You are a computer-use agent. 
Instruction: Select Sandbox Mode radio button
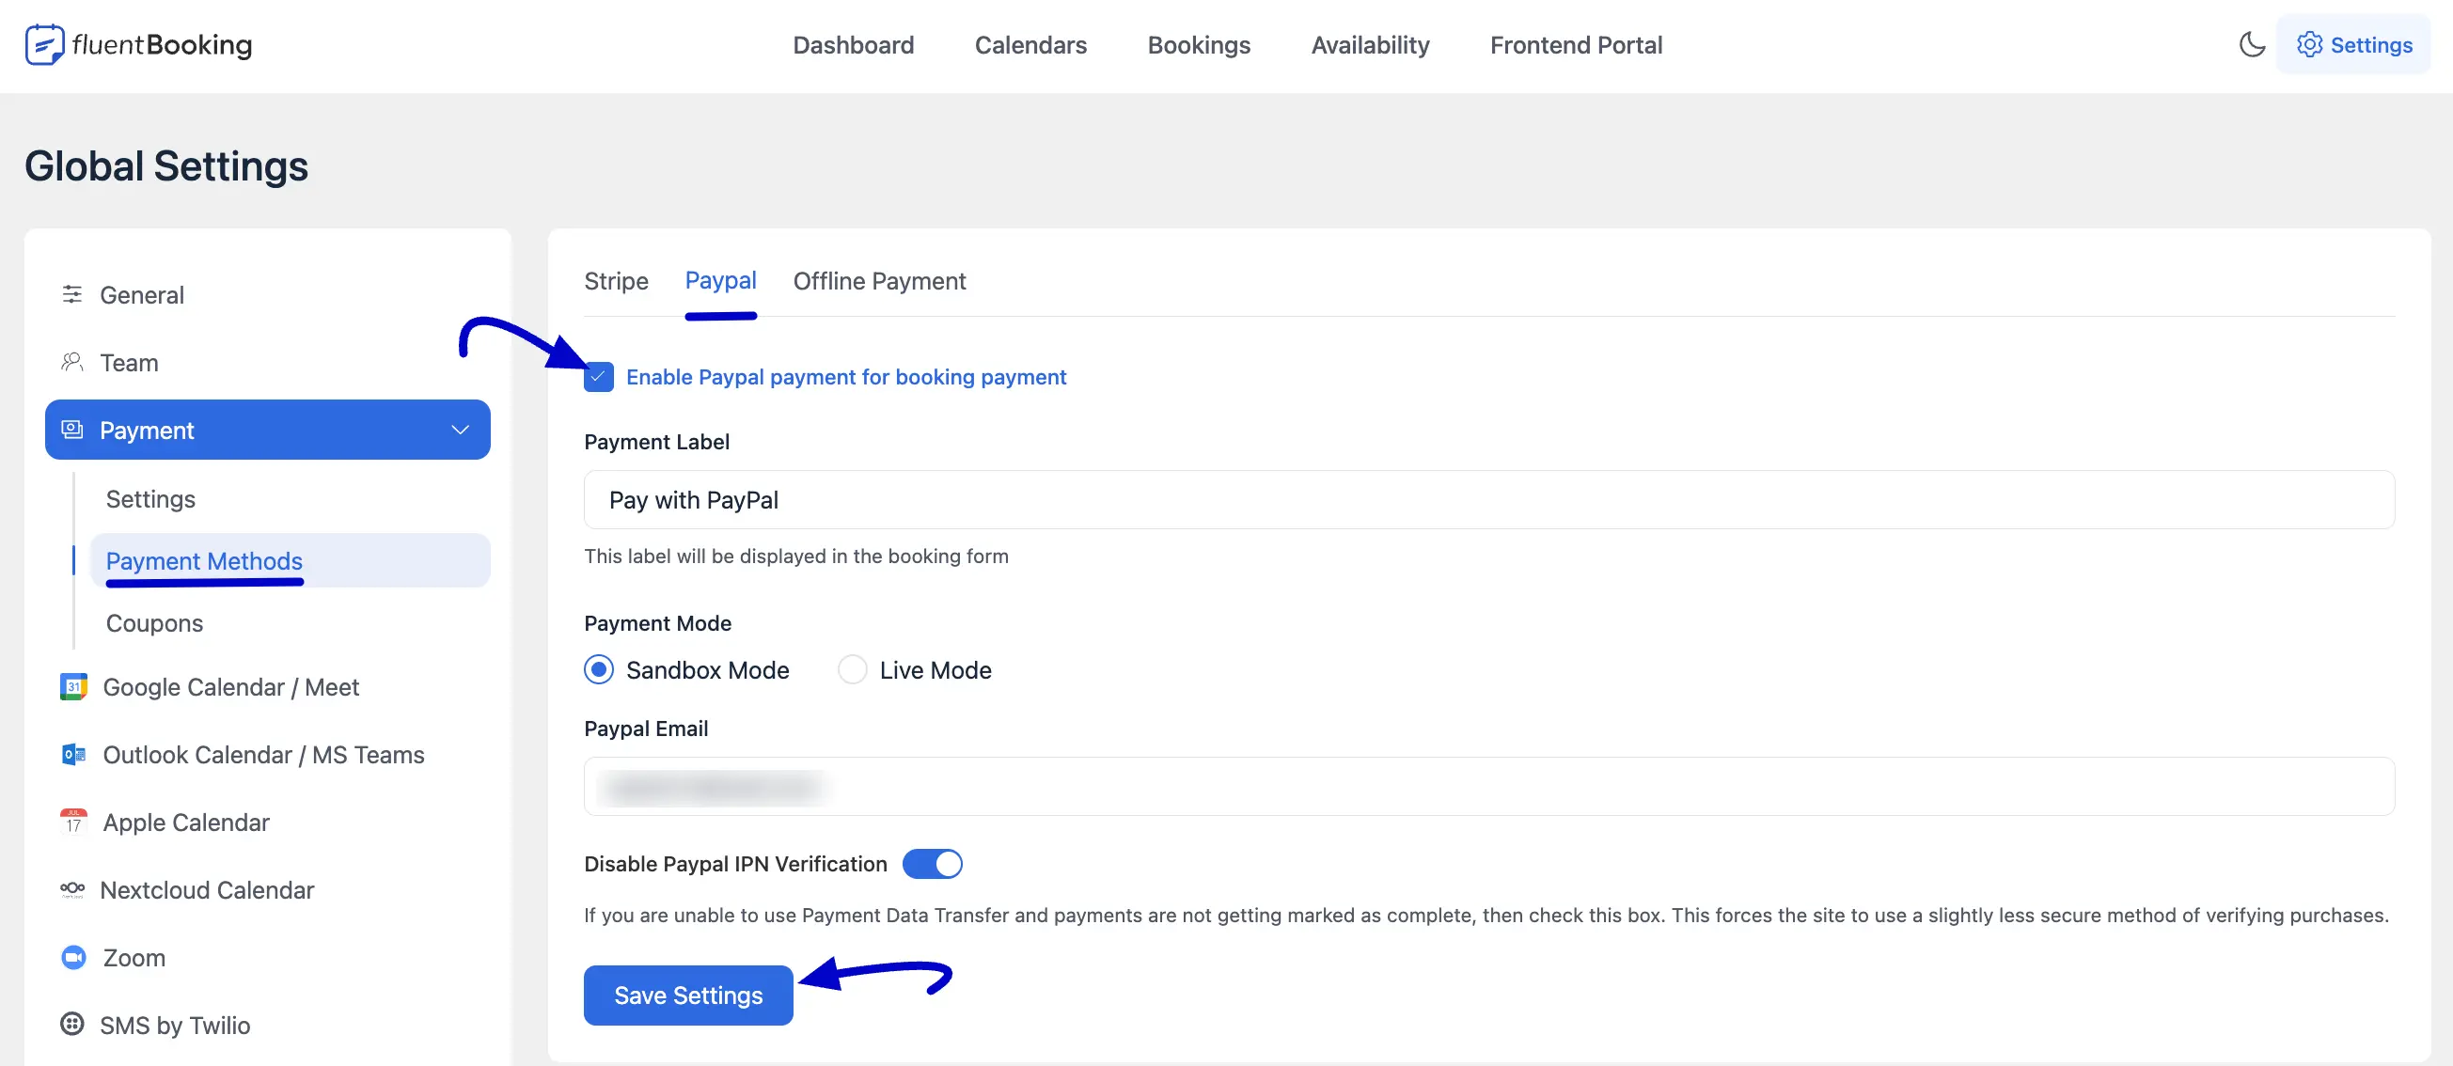pos(599,670)
